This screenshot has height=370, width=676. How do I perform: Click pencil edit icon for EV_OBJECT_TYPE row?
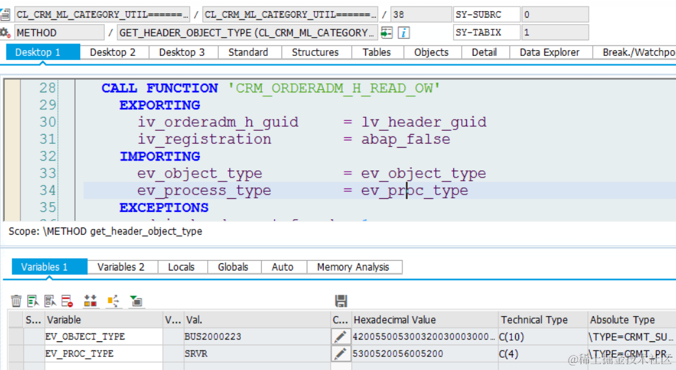pyautogui.click(x=340, y=336)
